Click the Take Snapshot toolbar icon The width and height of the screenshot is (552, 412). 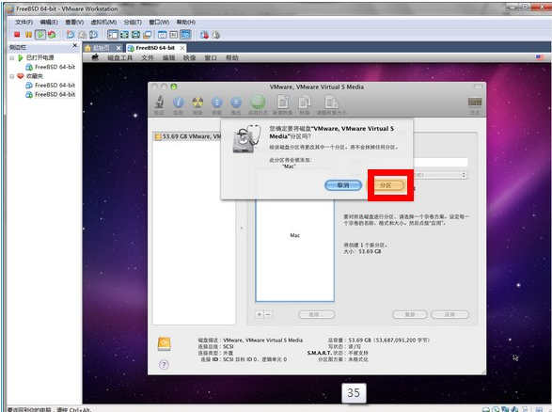(x=71, y=35)
